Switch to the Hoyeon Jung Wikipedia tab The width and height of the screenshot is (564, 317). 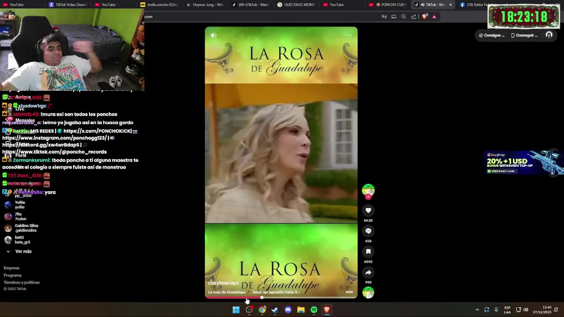pos(205,5)
